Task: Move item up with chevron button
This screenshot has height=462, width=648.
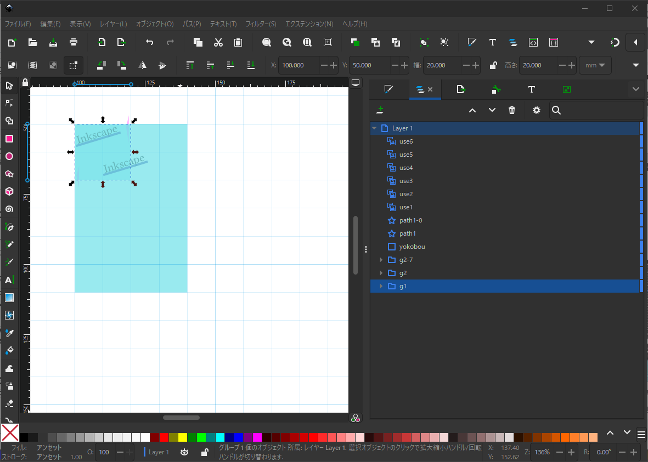Action: [x=472, y=110]
